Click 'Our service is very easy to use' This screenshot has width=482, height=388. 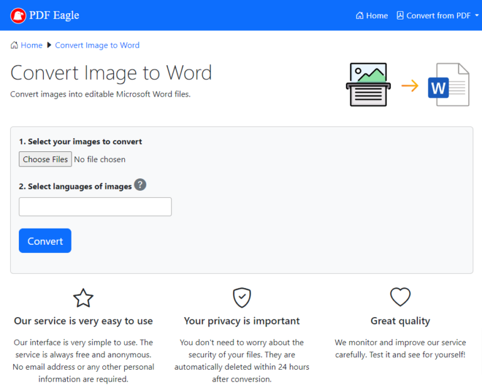pos(83,321)
